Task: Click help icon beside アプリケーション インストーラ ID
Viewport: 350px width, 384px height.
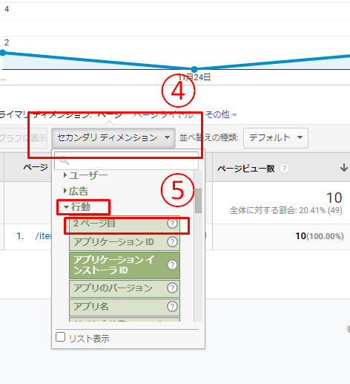Action: coord(172,265)
